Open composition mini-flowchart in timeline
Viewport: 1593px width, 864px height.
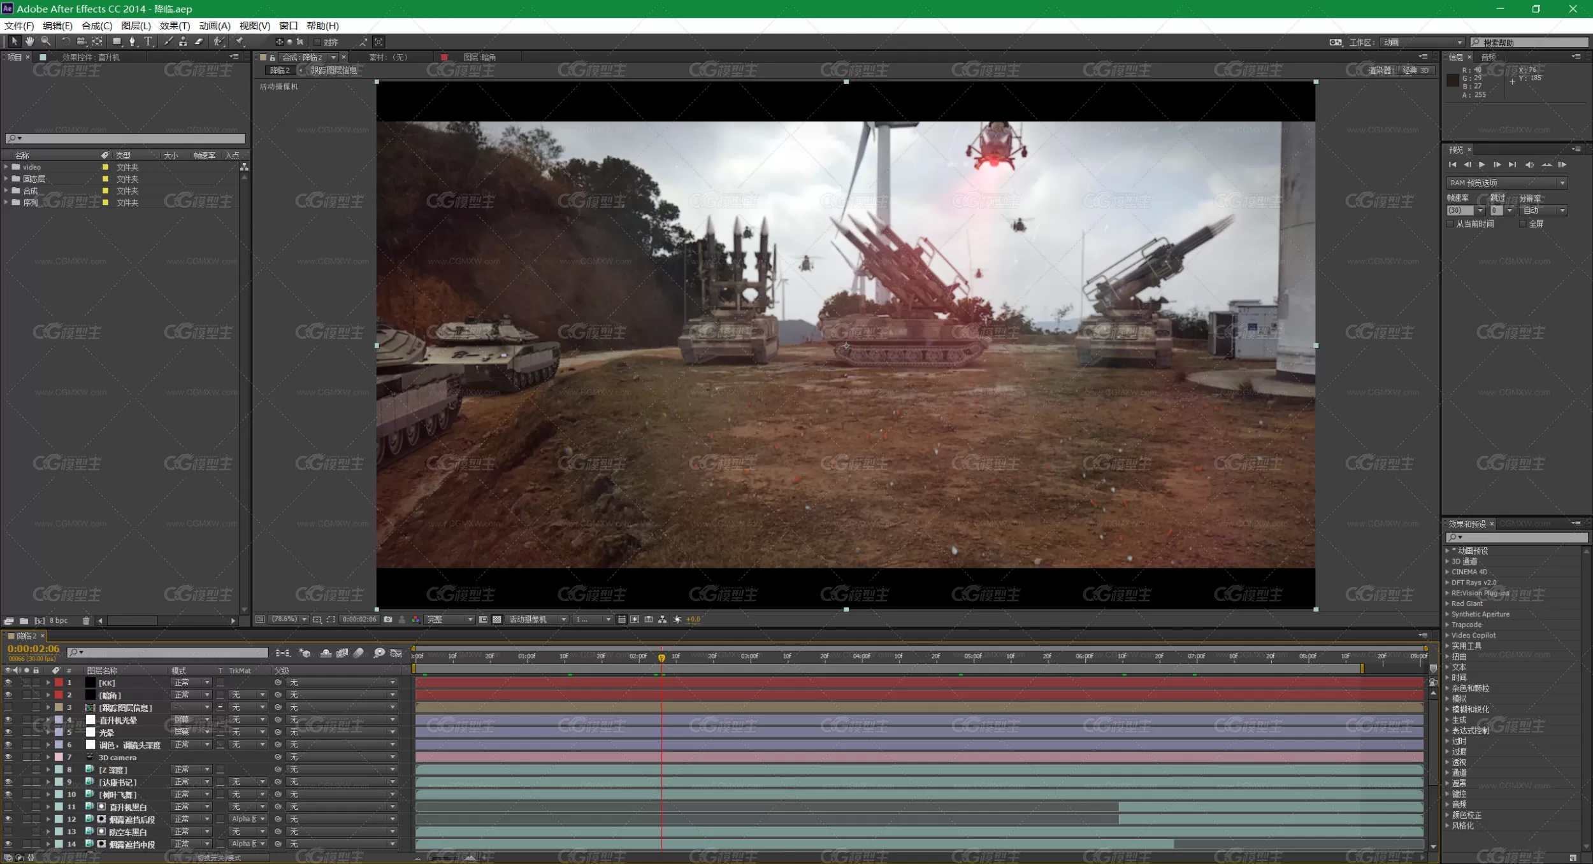282,653
